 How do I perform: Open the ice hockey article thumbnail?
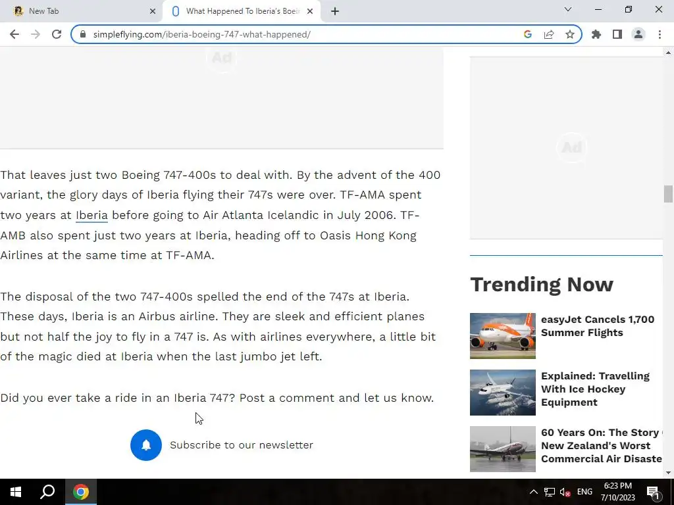point(502,393)
